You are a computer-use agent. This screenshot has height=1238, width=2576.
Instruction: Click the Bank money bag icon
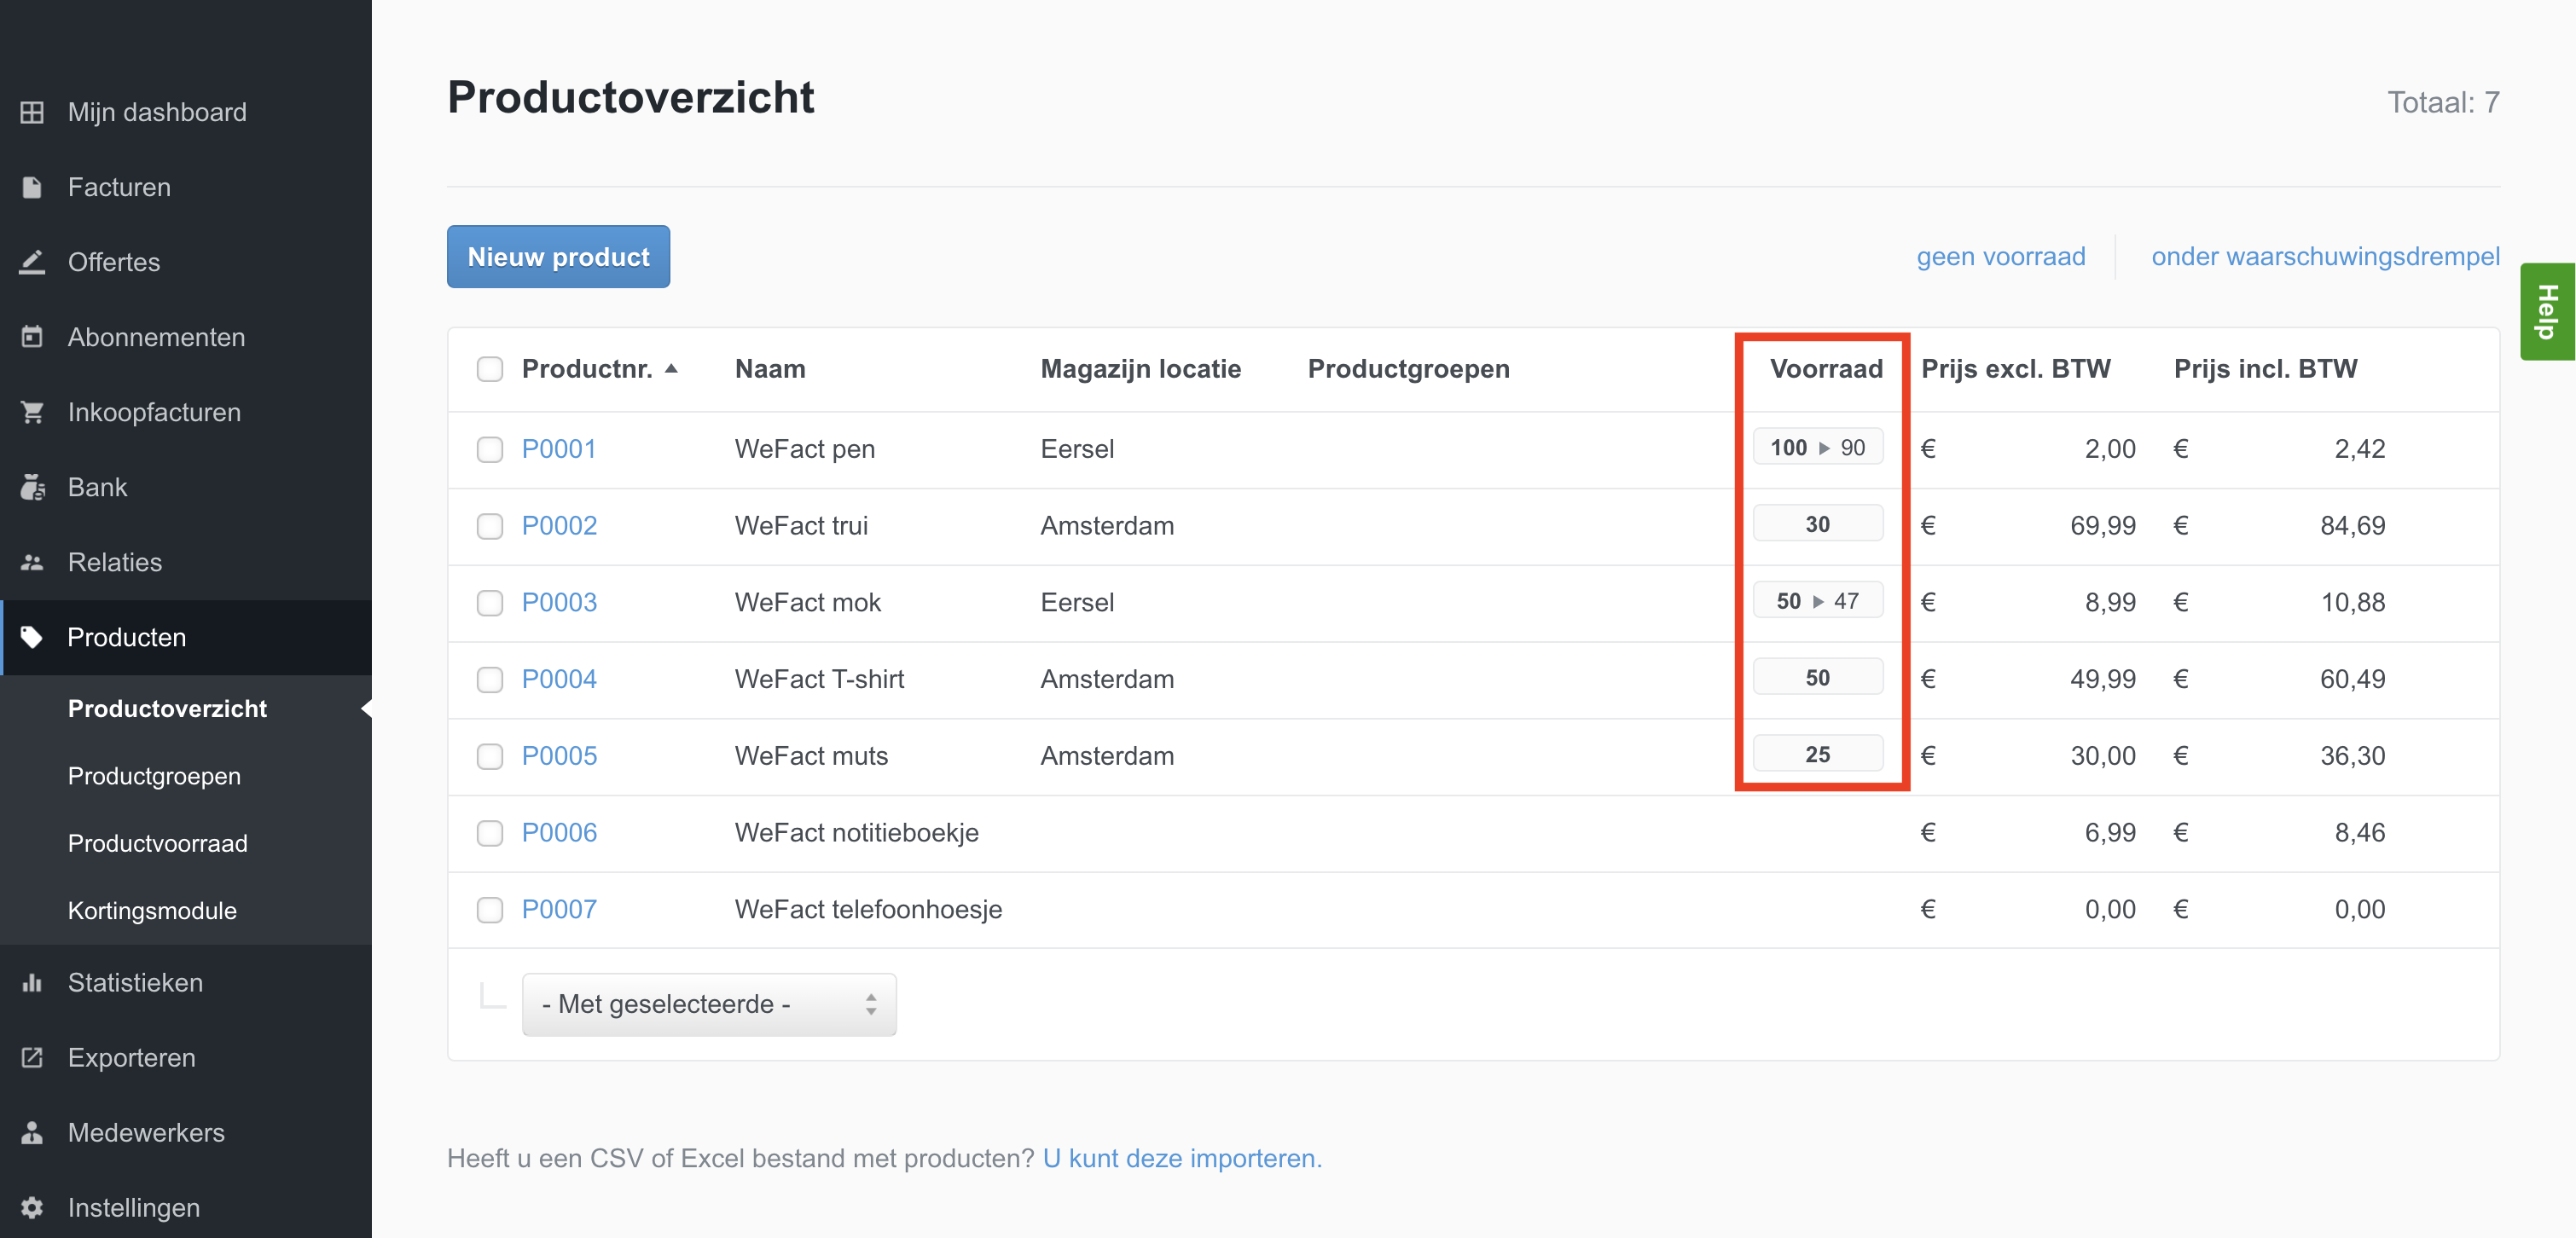click(x=32, y=487)
